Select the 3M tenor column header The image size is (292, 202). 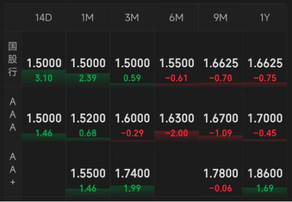(132, 18)
